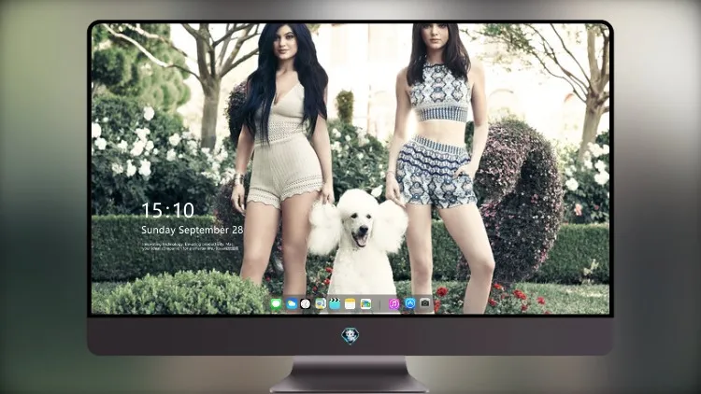
Task: Open the Videos clapperboard app
Action: pos(335,304)
